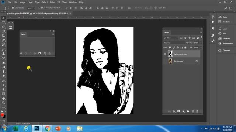This screenshot has height=132, width=236.
Task: Open the Filter menu
Action: click(x=52, y=2)
